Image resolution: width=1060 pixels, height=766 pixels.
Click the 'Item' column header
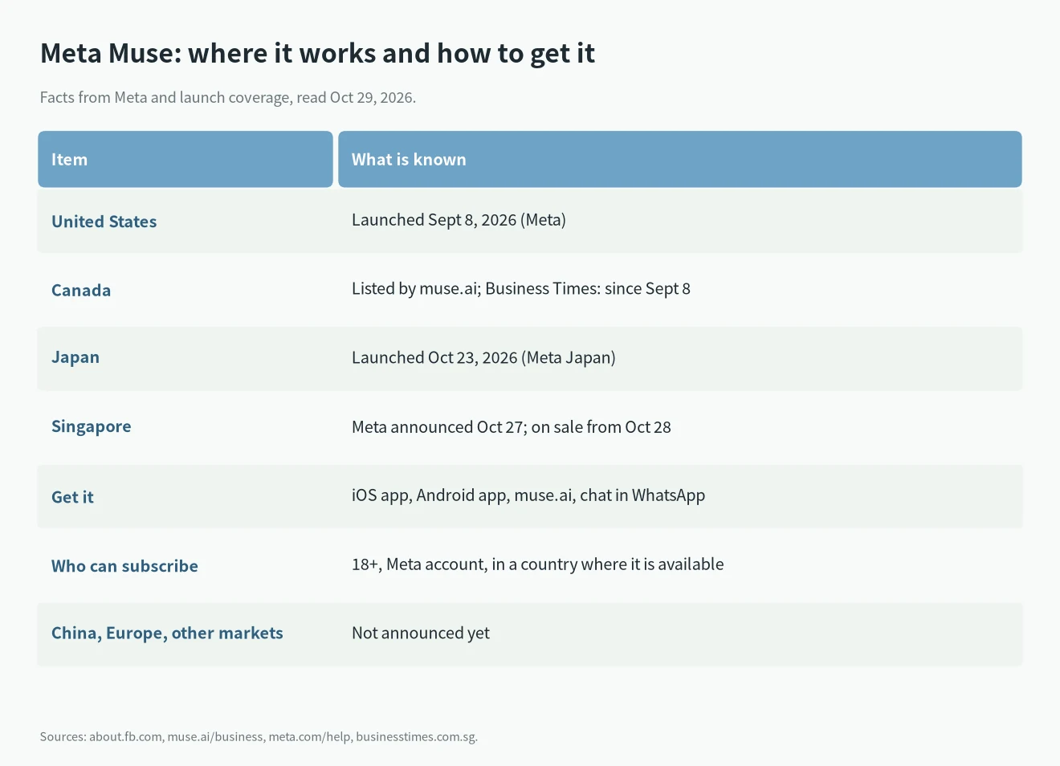click(x=185, y=159)
